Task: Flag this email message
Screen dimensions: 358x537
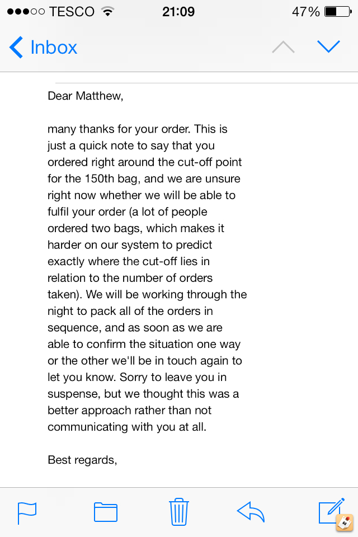Action: [x=27, y=513]
